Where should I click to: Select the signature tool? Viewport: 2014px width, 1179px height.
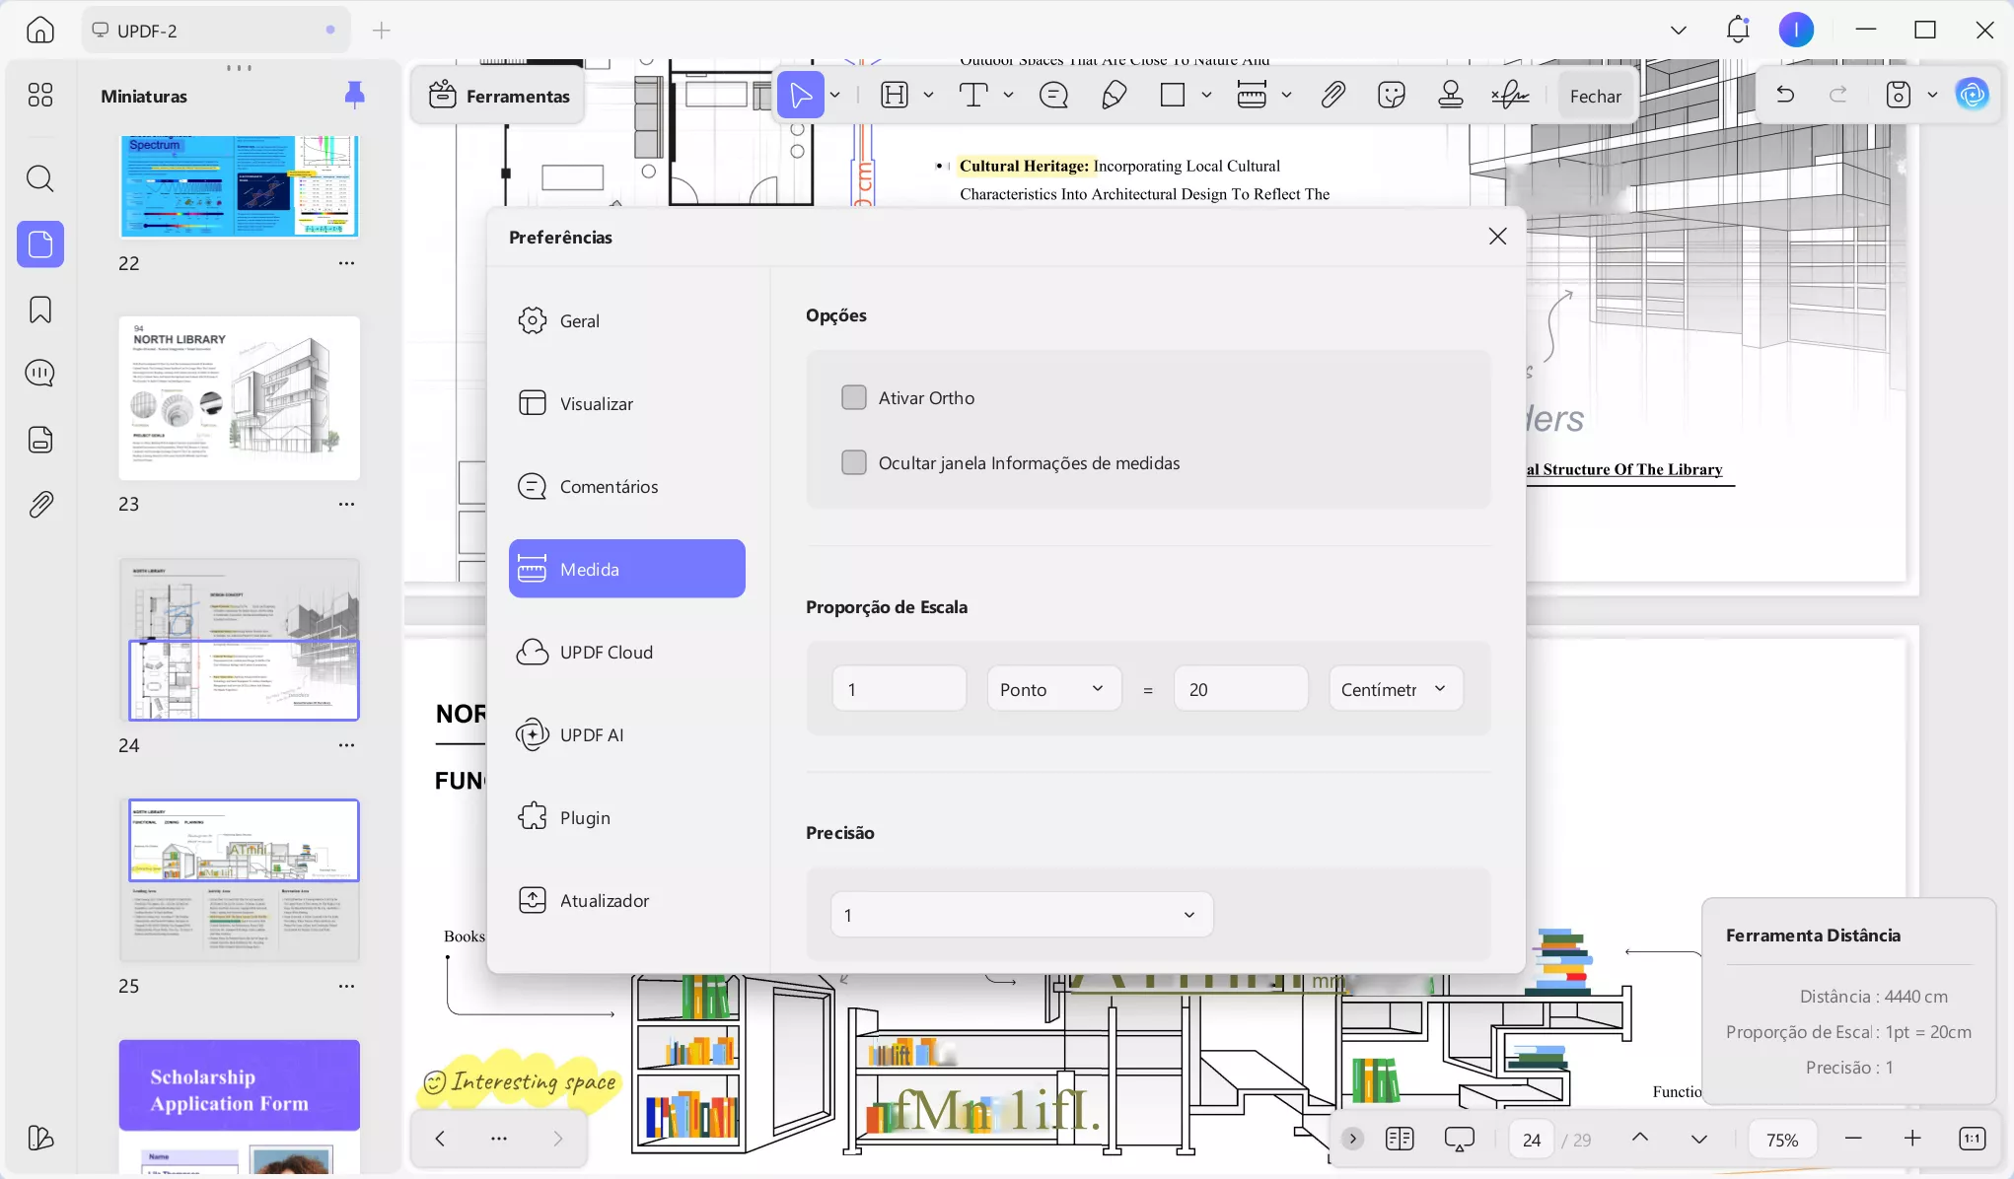[1508, 94]
